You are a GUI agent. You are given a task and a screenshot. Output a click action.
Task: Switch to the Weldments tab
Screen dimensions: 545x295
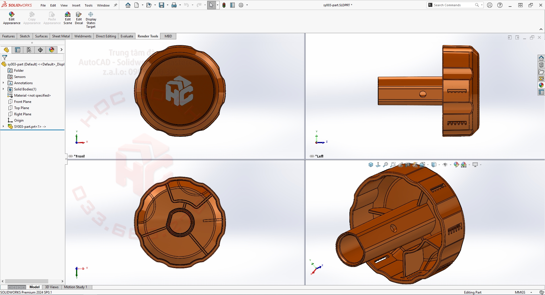(83, 36)
